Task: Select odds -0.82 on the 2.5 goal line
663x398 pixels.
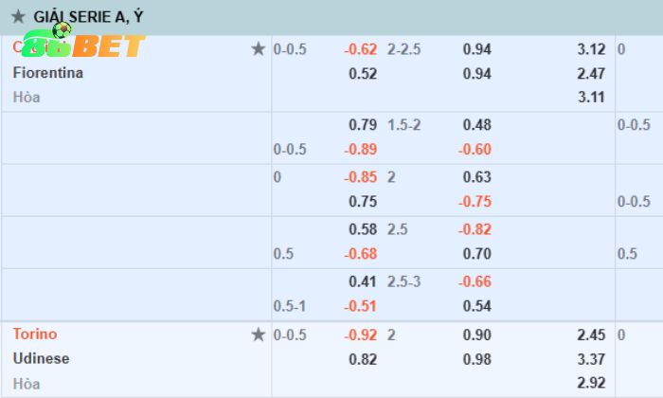Action: [475, 229]
